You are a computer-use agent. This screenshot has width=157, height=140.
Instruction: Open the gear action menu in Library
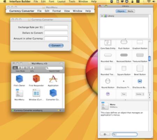point(105,134)
